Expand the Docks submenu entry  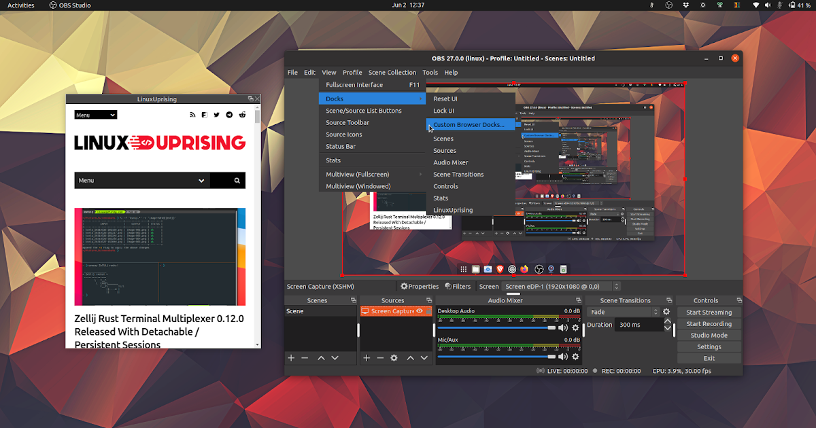pyautogui.click(x=372, y=99)
